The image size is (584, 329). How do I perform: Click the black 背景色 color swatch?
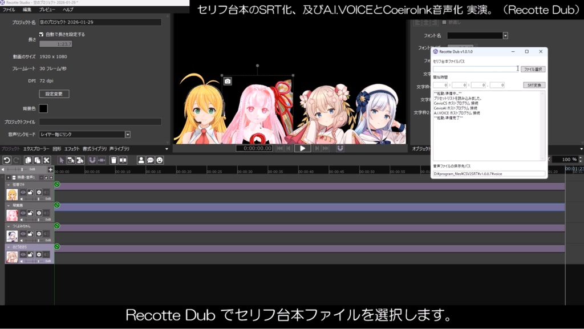coord(43,109)
